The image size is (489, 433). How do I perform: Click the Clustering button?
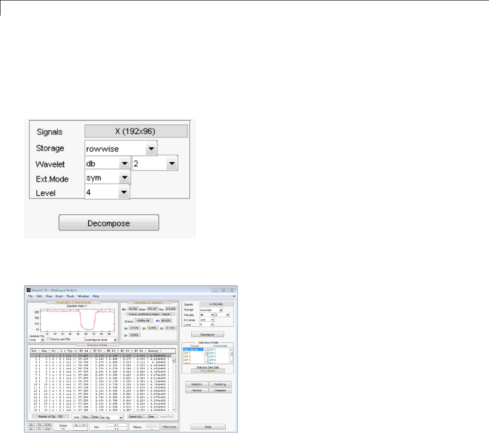point(220,384)
